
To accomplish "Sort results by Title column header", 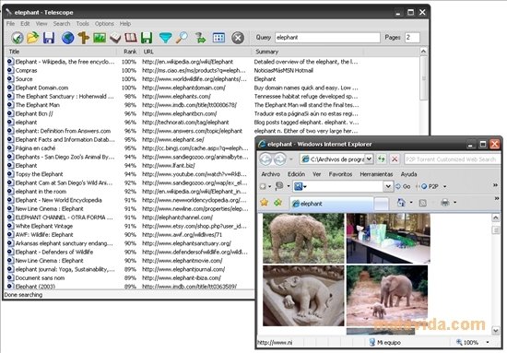I will (x=61, y=52).
